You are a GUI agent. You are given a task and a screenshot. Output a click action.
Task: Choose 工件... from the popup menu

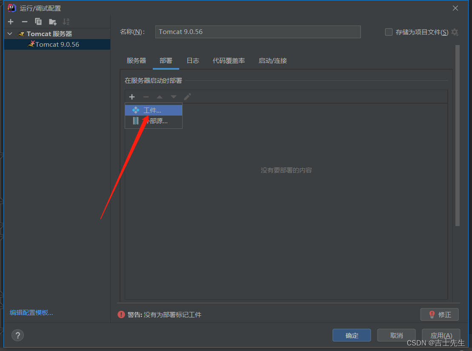click(x=154, y=110)
